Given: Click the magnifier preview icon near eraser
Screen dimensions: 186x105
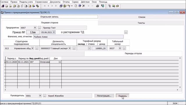Looking at the screenshot, I should (x=113, y=6).
